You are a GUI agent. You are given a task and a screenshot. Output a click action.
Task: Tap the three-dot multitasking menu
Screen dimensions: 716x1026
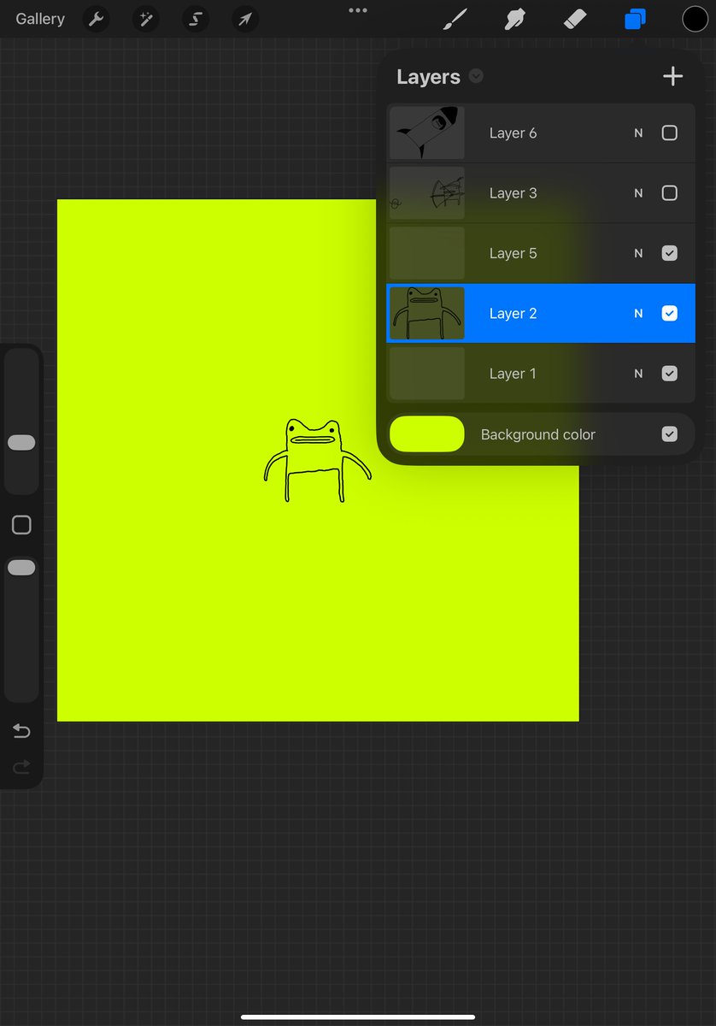tap(358, 10)
